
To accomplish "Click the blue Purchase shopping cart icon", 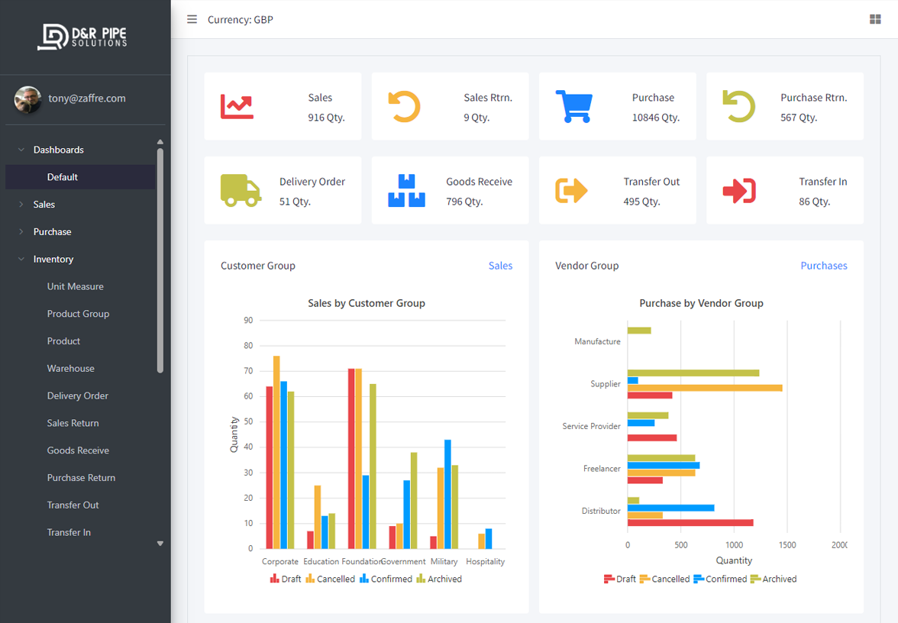I will pos(573,107).
